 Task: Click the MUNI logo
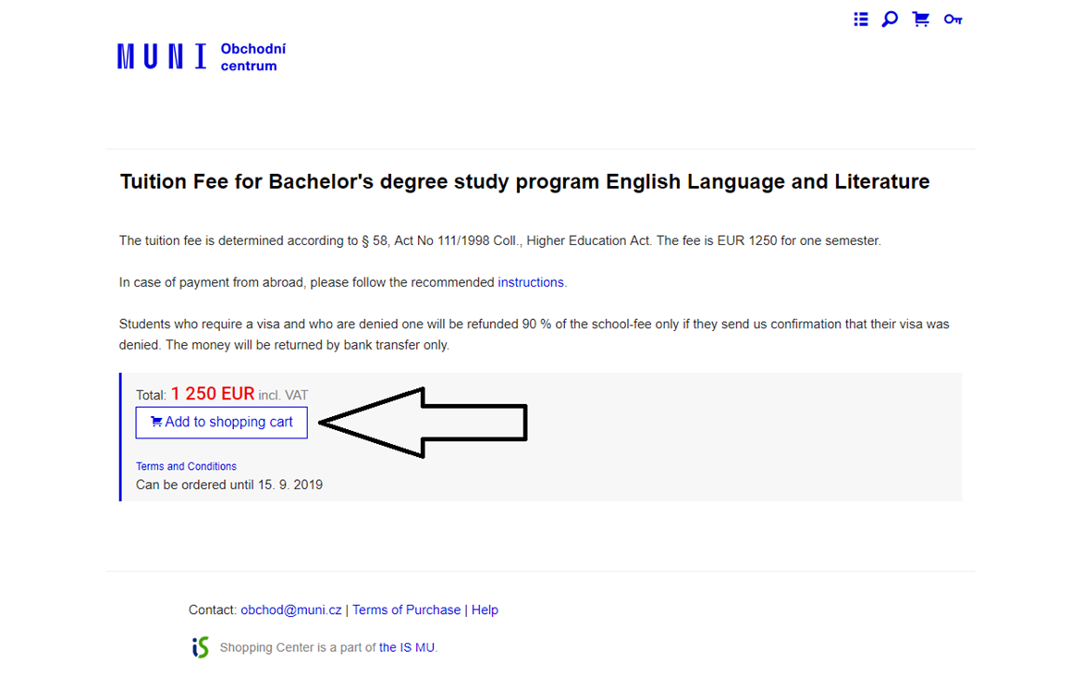point(162,56)
